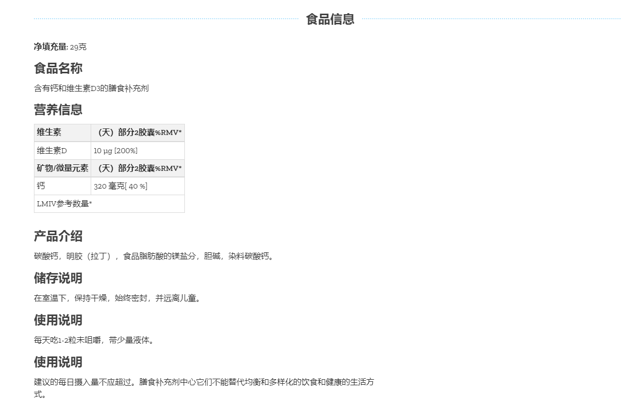Click the portion header beside 矿物/微量元素
Screen dimensions: 621x407
[x=138, y=168]
